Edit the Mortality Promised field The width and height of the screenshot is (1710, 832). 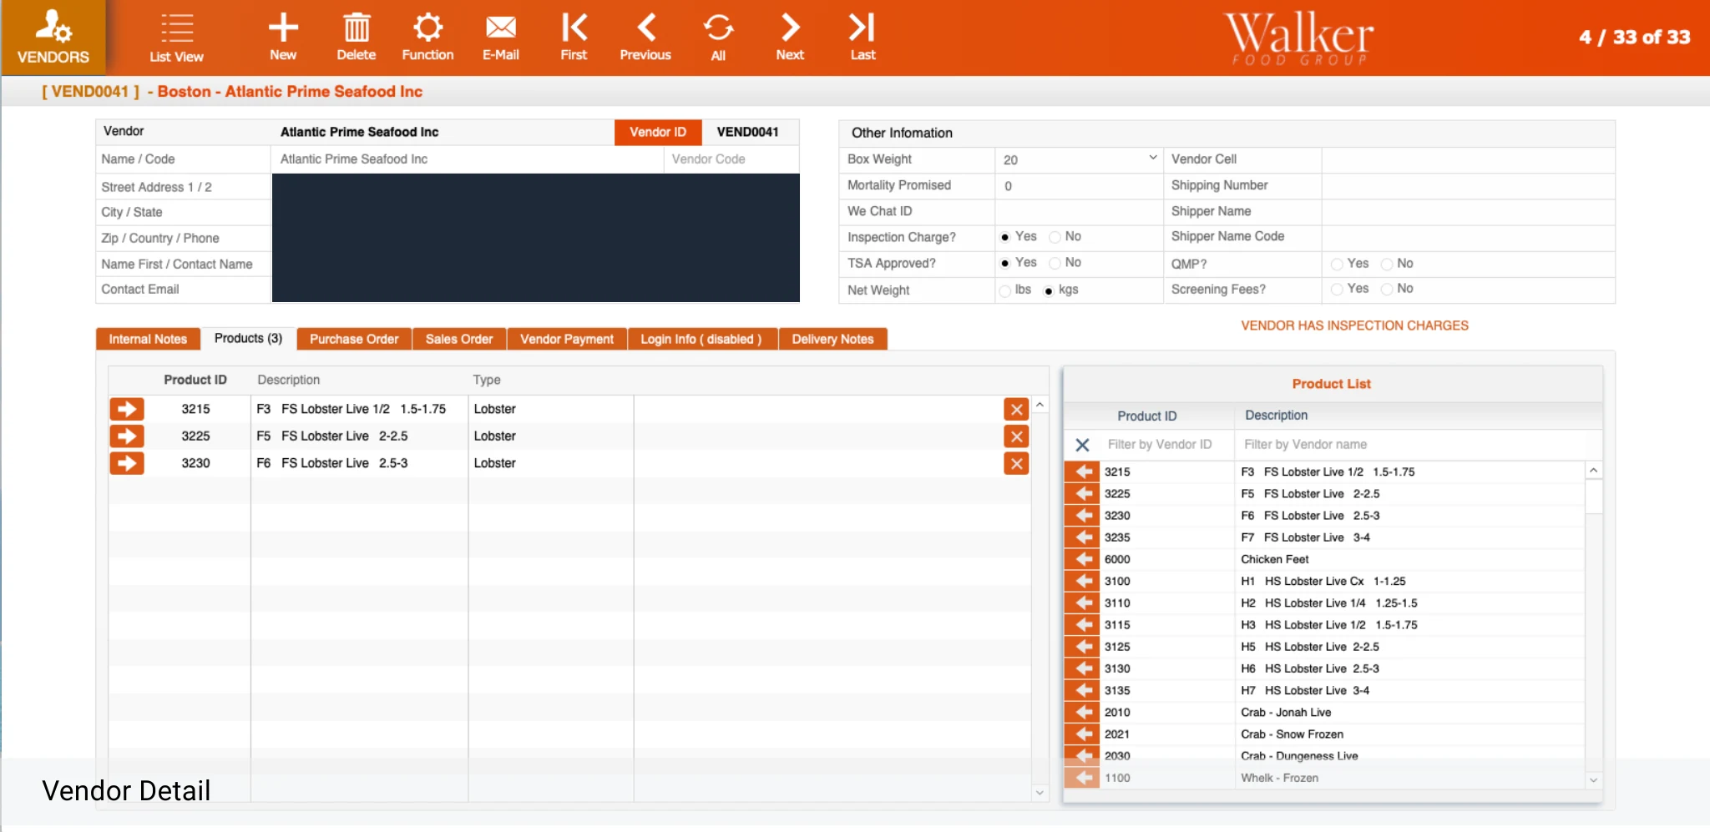tap(1079, 186)
